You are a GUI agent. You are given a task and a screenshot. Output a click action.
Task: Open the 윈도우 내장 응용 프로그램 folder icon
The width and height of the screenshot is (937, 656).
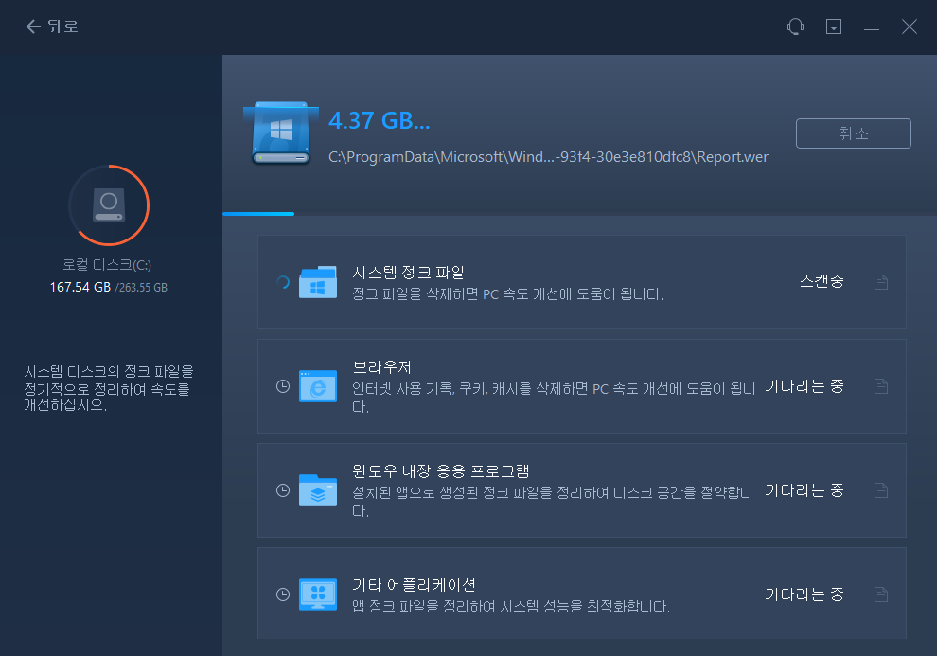[x=317, y=489]
